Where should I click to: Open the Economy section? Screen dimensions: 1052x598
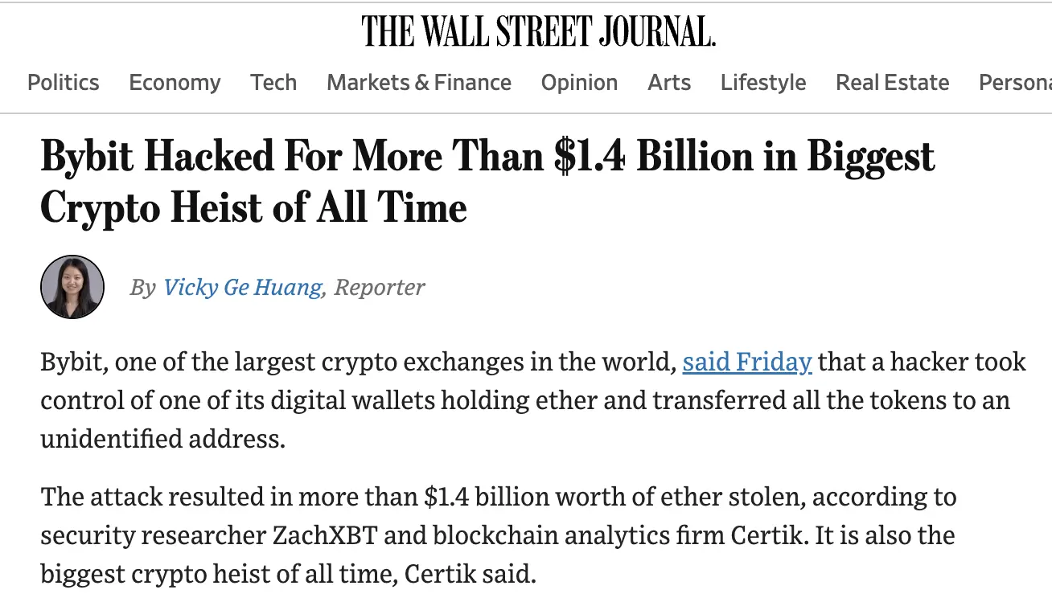[x=175, y=82]
